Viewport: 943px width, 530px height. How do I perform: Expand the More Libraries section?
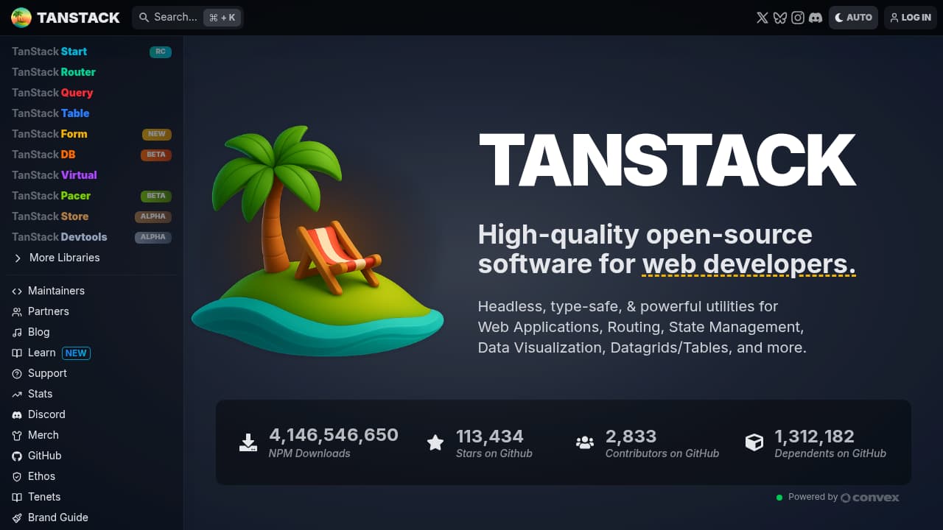pos(57,258)
